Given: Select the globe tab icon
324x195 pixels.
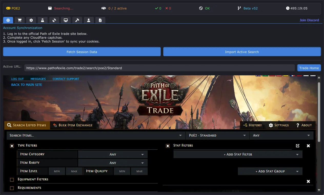Looking at the screenshot, I should pyautogui.click(x=8, y=20).
